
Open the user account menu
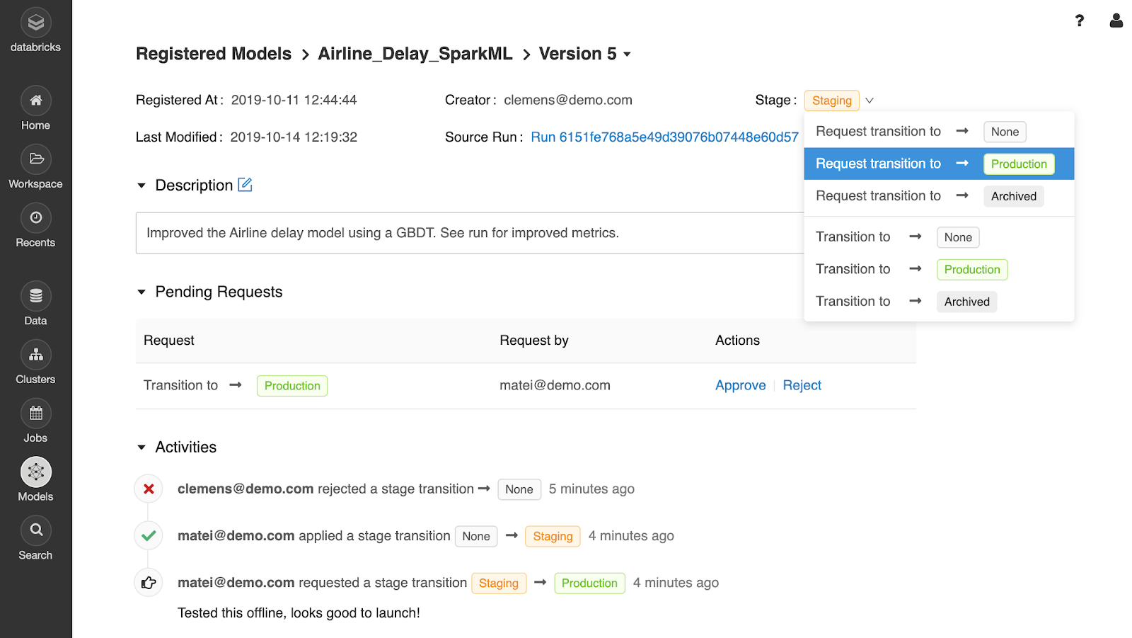tap(1116, 21)
